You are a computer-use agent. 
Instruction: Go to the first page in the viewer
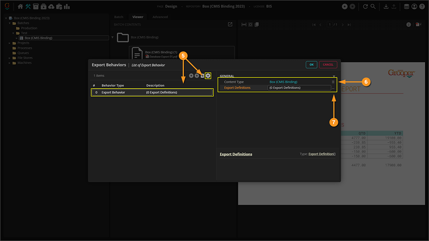tap(314, 24)
